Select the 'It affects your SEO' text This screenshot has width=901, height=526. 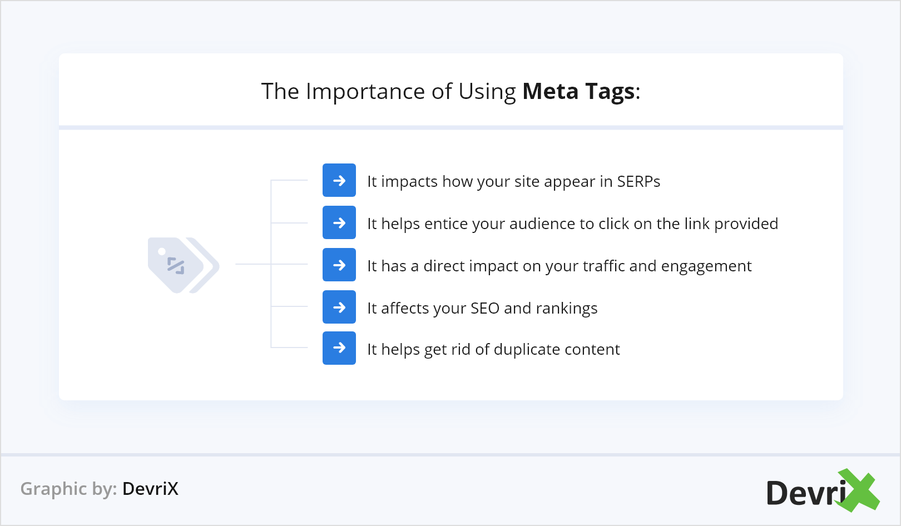click(x=434, y=309)
